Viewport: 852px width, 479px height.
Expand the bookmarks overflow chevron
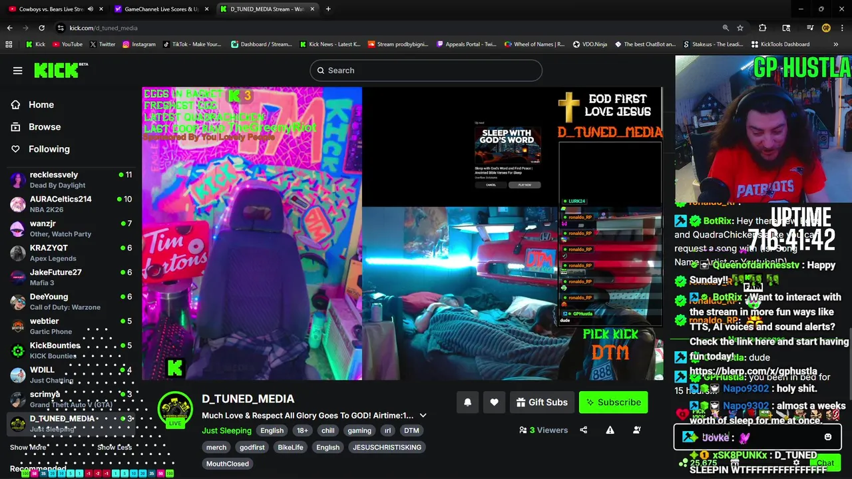836,45
